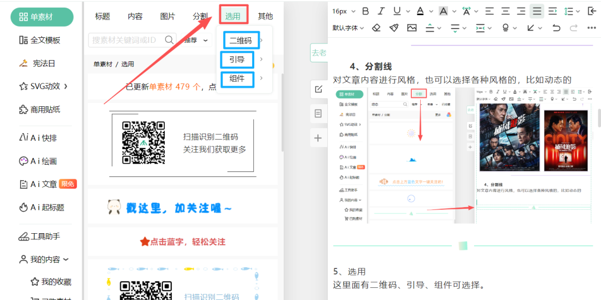
Task: Open the 默认字体 font family dropdown
Action: point(348,28)
